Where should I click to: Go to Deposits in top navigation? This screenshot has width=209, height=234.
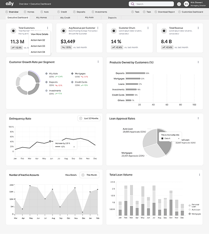point(79,12)
